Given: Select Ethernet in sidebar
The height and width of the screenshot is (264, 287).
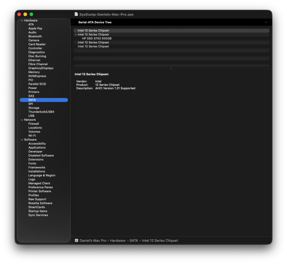Looking at the screenshot, I should click(34, 60).
